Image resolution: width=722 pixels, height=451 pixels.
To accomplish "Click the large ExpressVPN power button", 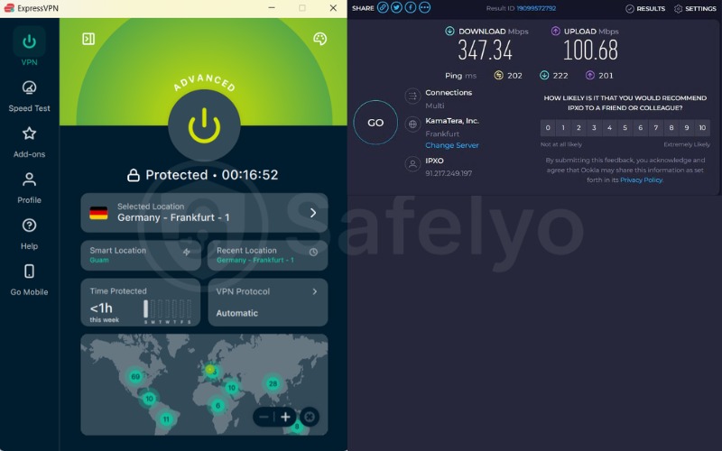I will click(204, 125).
